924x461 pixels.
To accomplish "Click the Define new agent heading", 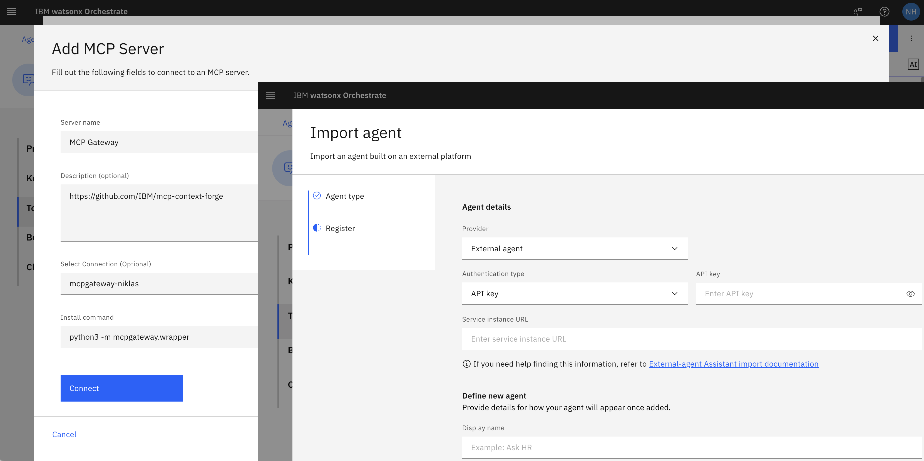I will [x=494, y=396].
